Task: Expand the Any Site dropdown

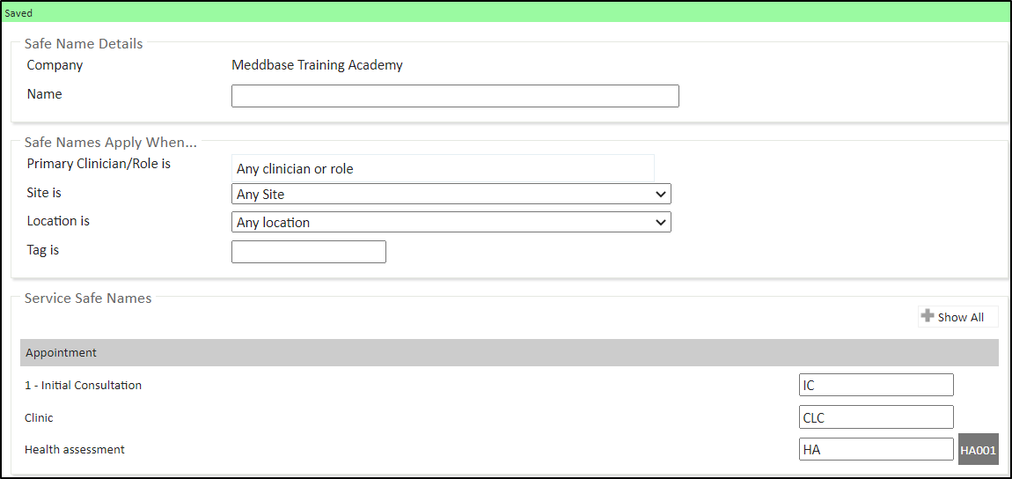Action: click(451, 195)
